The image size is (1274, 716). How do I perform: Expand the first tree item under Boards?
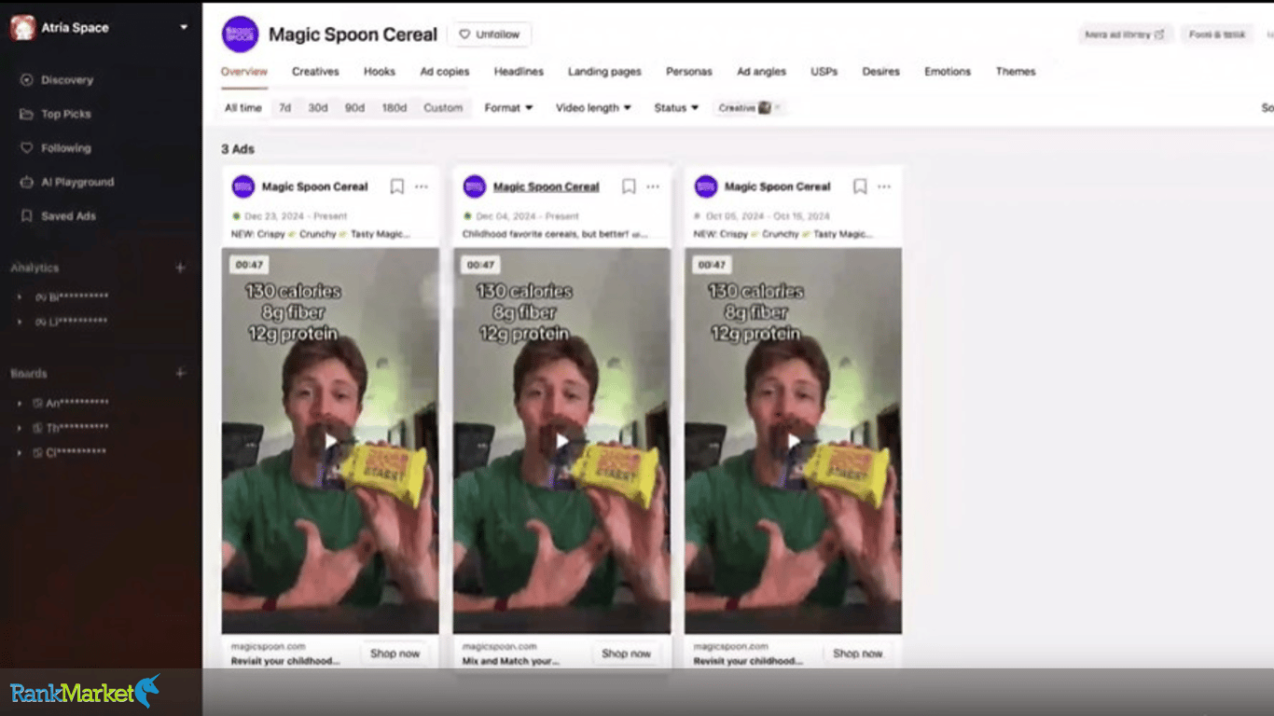click(20, 404)
